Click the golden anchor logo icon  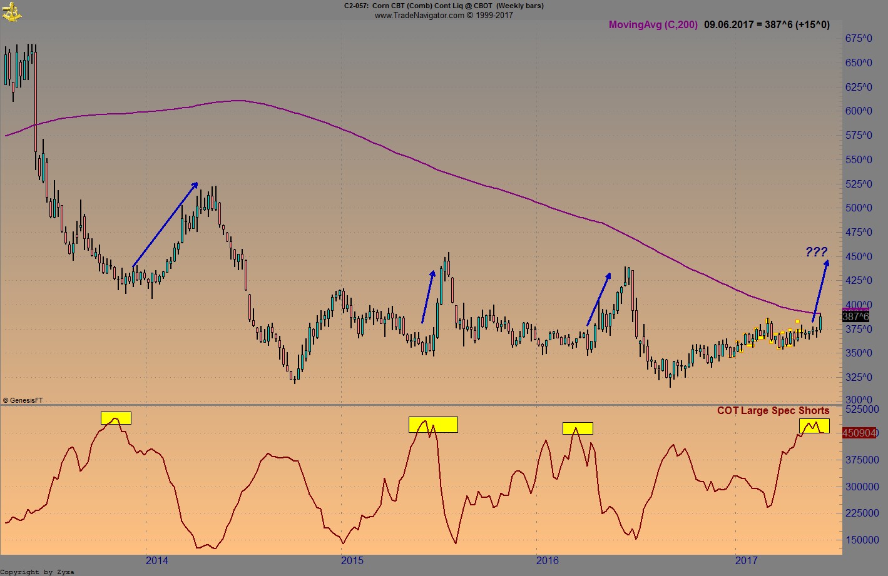(11, 11)
